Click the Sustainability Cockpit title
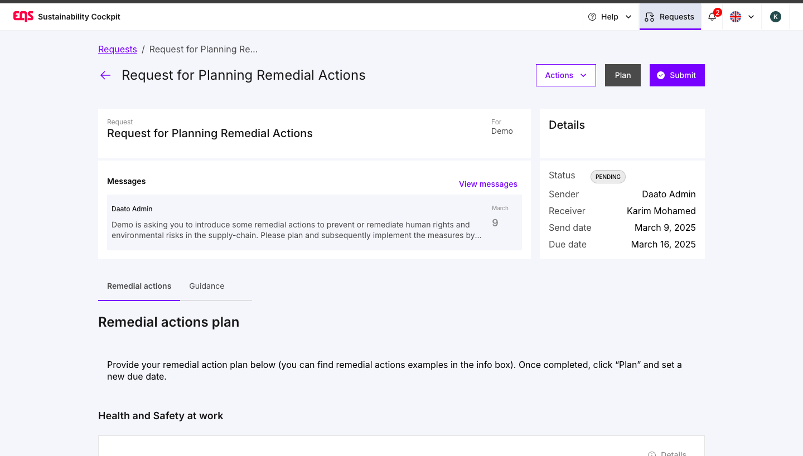Screen dimensions: 803x456 79,17
